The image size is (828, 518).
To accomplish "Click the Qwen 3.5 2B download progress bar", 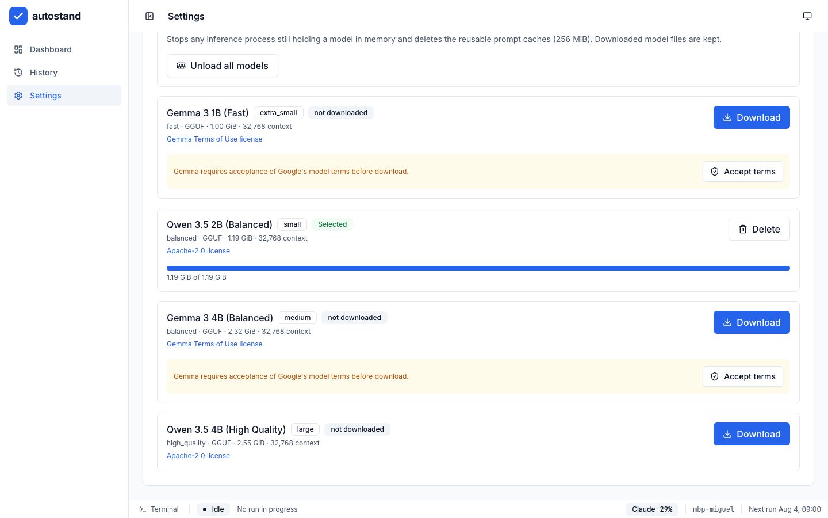I will [x=478, y=268].
